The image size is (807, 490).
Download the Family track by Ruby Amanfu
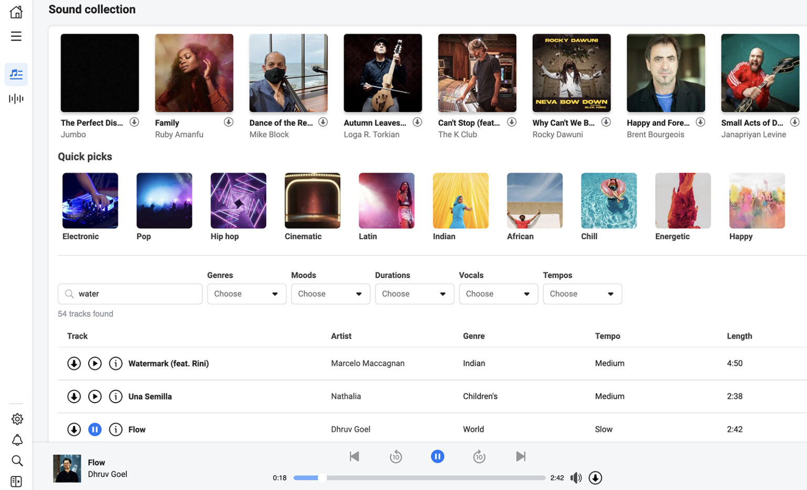click(229, 121)
